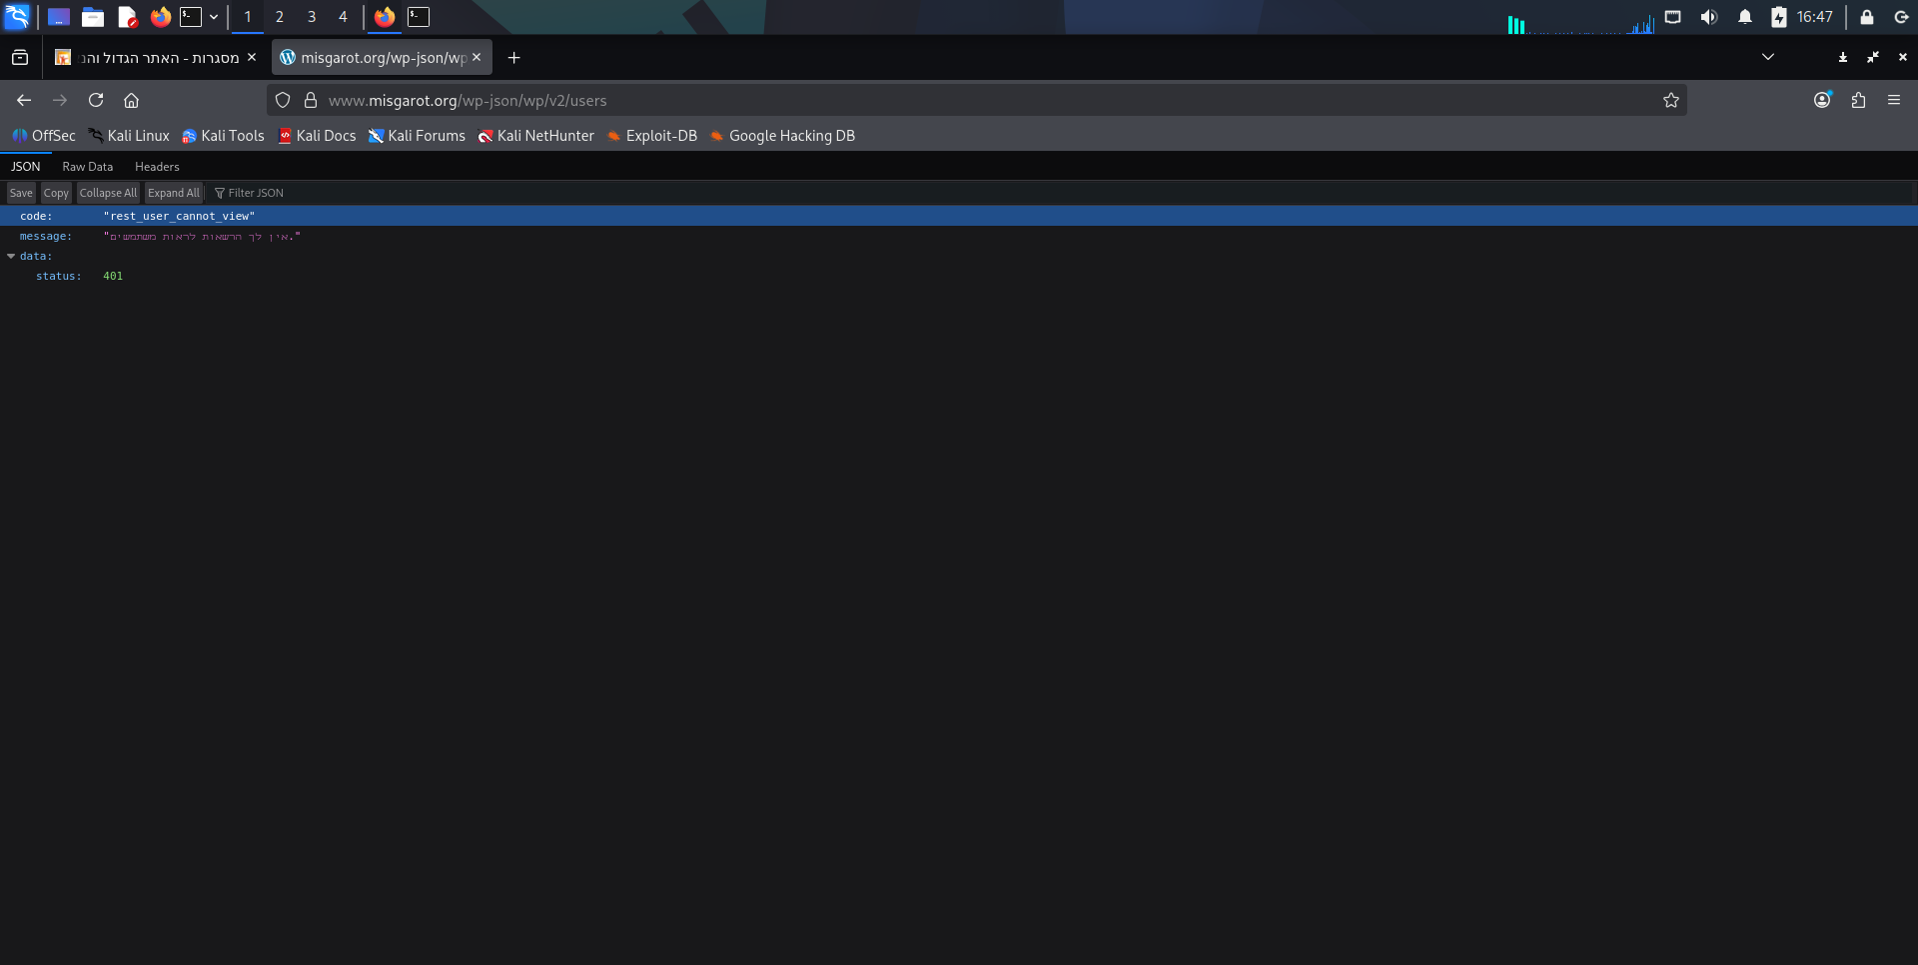View site security padlock info
The image size is (1918, 965).
click(x=311, y=100)
